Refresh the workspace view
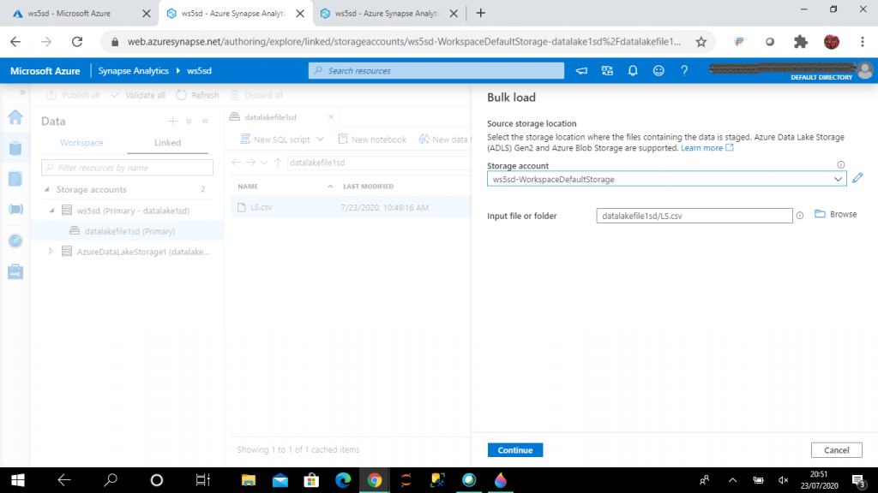The height and width of the screenshot is (493, 878). click(198, 95)
